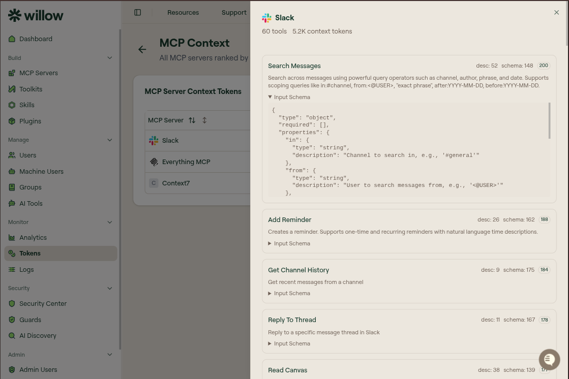This screenshot has height=379, width=569.
Task: Toggle the sidebar panel icon
Action: point(137,12)
